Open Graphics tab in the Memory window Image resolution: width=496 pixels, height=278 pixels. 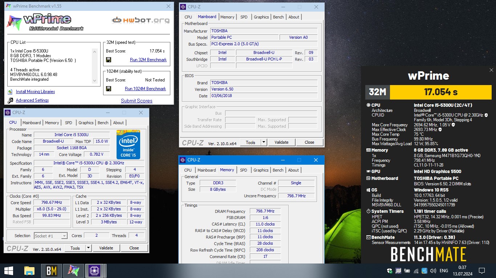[x=261, y=170]
